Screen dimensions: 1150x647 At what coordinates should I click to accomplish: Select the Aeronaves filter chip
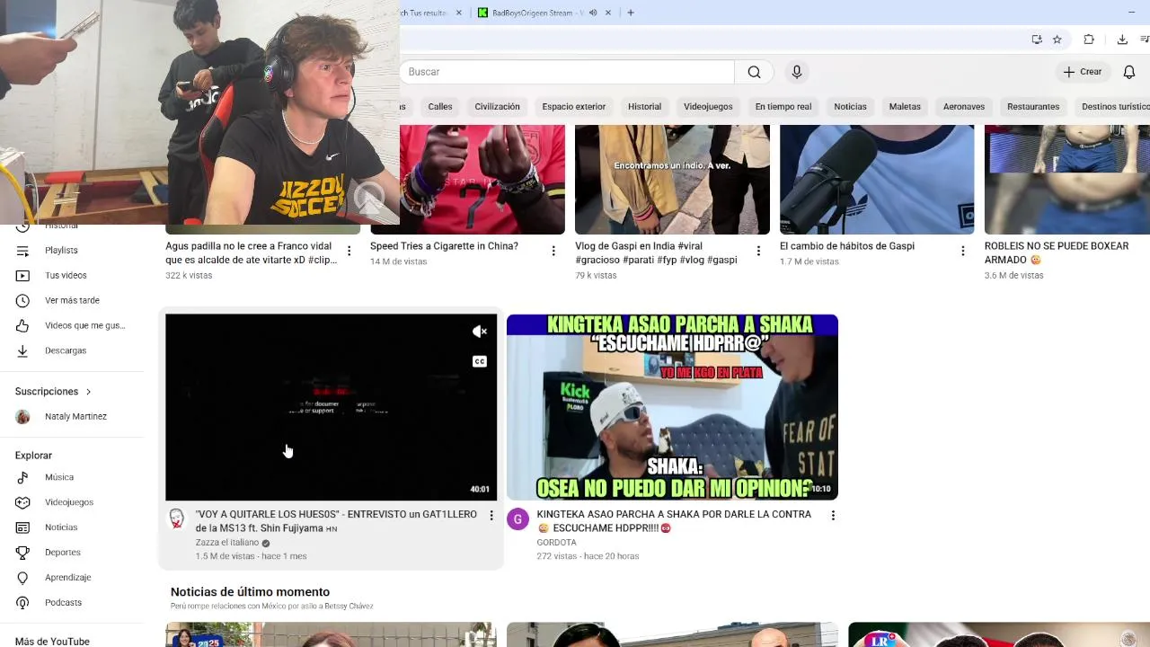coord(964,106)
